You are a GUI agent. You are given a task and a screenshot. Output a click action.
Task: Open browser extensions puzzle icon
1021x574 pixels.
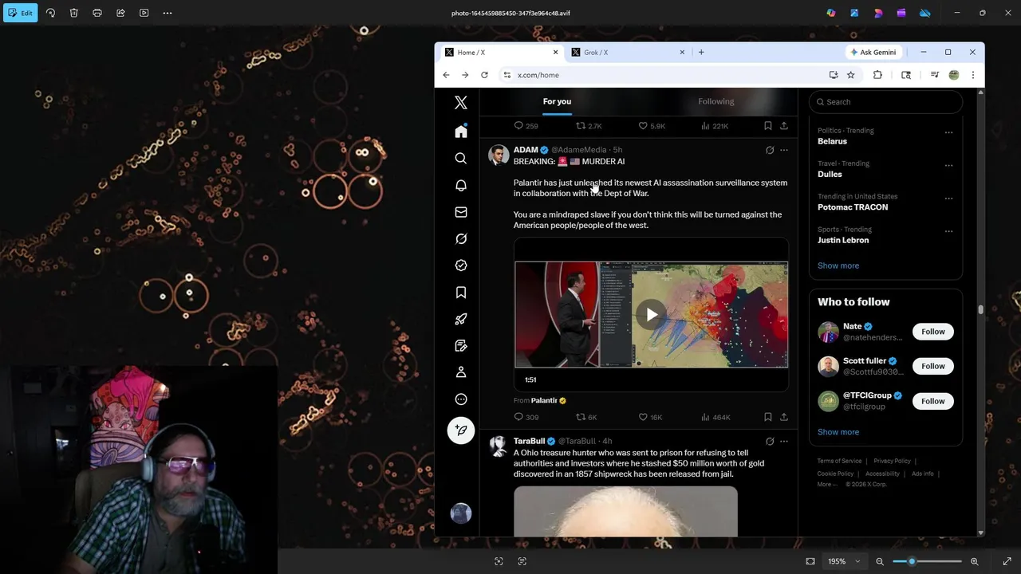click(877, 75)
